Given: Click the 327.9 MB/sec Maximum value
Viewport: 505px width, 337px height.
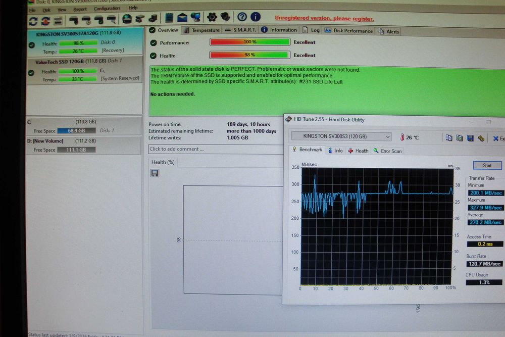Looking at the screenshot, I should [485, 208].
